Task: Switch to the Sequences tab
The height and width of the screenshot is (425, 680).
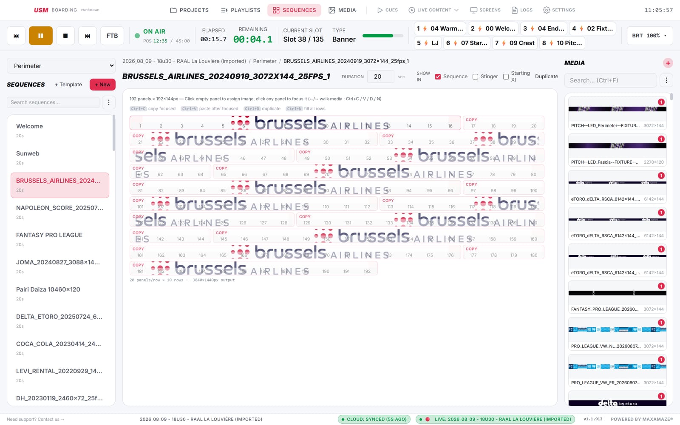Action: [294, 10]
